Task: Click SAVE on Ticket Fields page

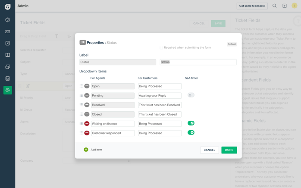Action: [218, 23]
